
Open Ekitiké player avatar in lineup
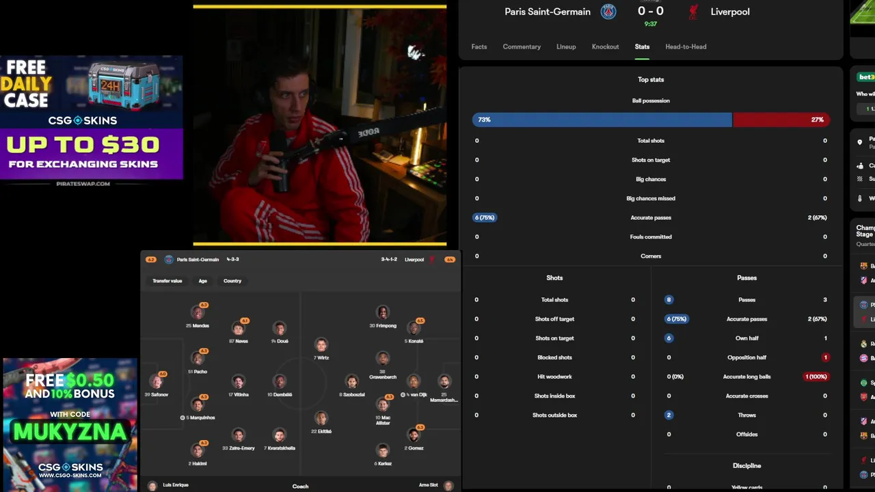(321, 418)
